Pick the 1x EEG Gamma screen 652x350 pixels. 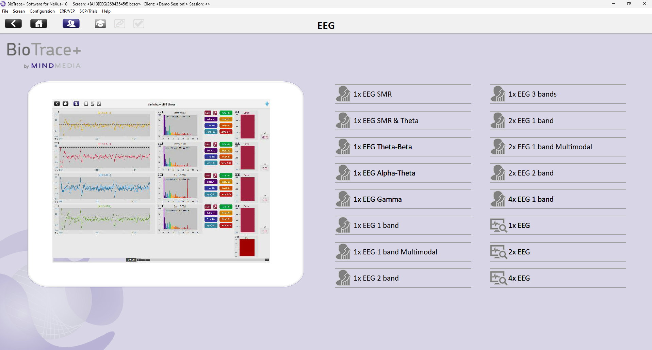tap(377, 199)
